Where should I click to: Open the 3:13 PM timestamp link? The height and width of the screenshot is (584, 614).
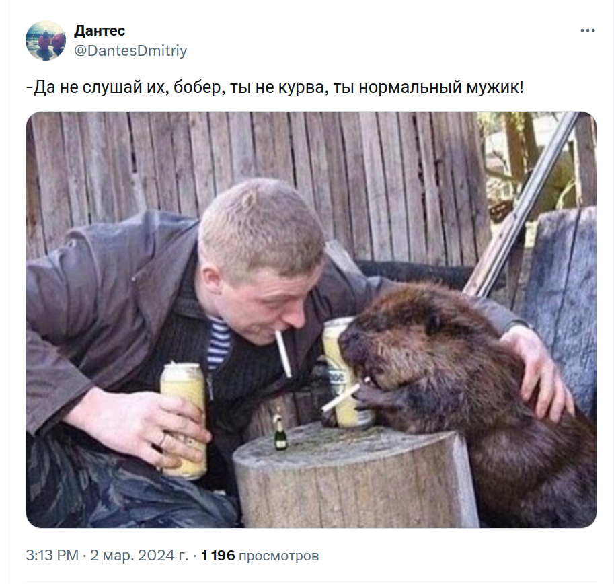52,556
